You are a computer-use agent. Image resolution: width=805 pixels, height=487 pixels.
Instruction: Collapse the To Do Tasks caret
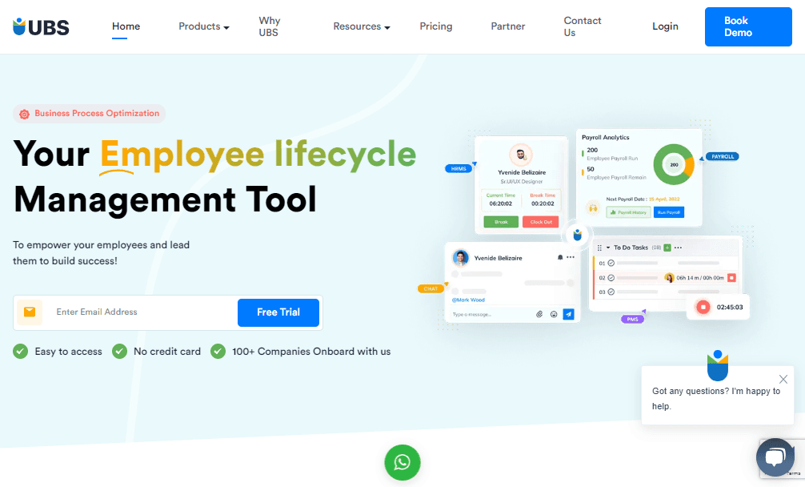click(x=608, y=248)
